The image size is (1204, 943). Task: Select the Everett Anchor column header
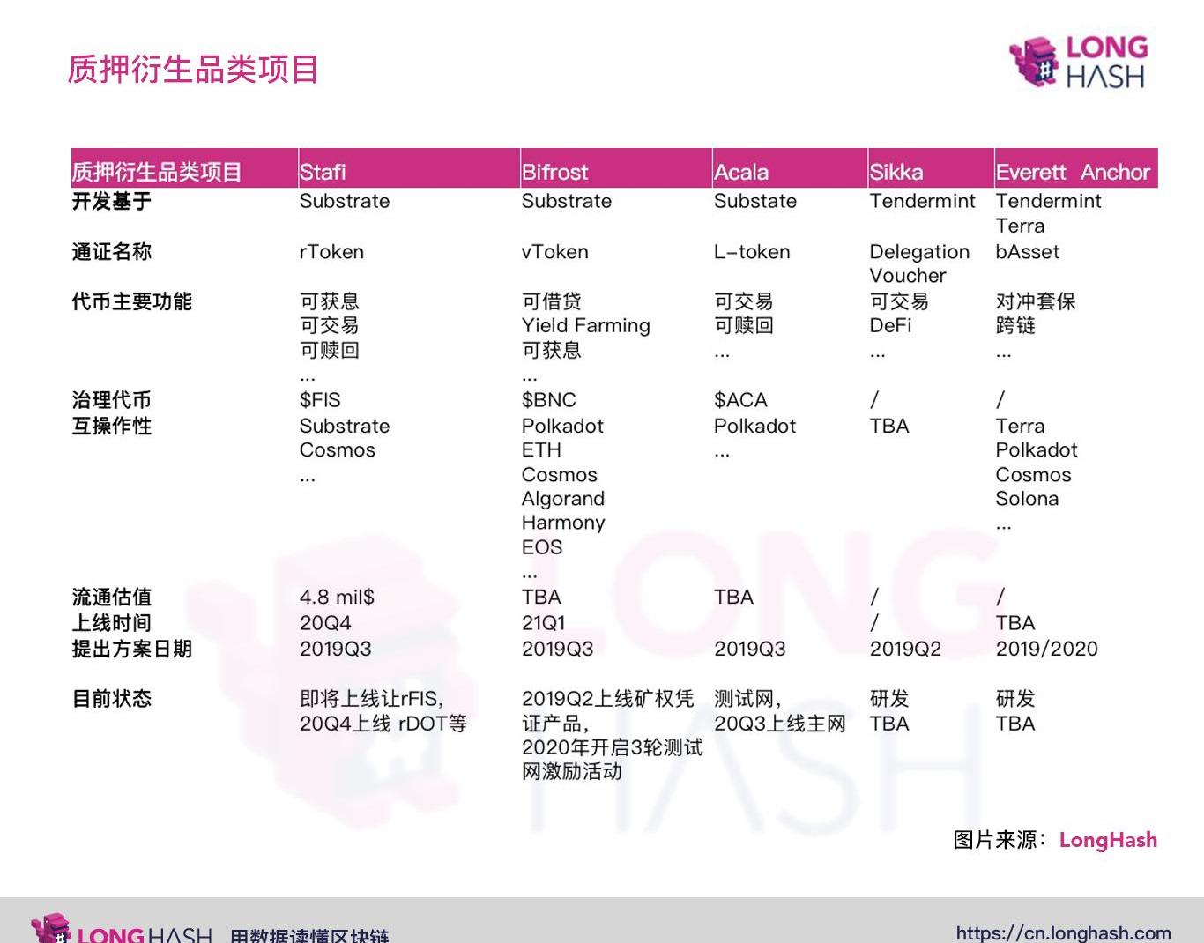(x=1072, y=172)
